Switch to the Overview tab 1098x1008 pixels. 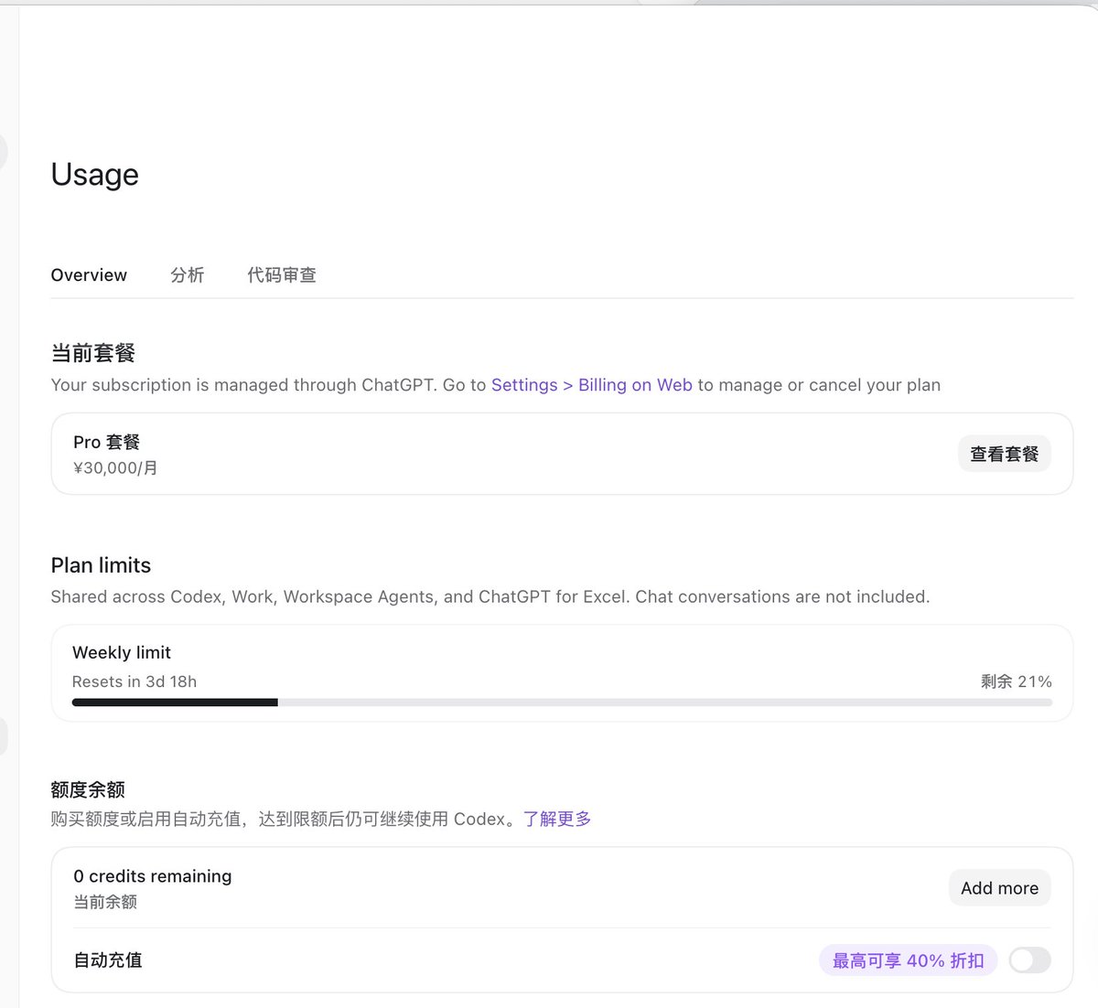click(89, 275)
